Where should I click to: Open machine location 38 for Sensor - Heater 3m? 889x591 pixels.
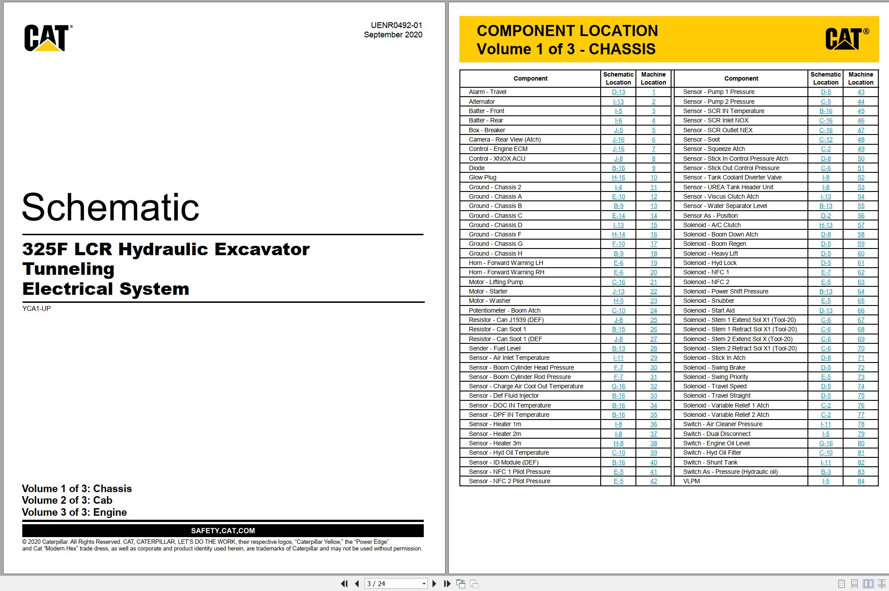point(653,443)
